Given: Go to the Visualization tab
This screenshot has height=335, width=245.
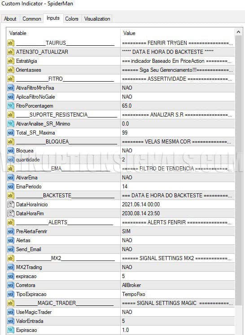Looking at the screenshot, I should click(97, 19).
